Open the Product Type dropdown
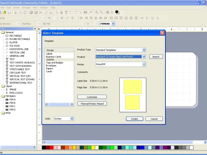The height and width of the screenshot is (155, 207). coord(144,50)
